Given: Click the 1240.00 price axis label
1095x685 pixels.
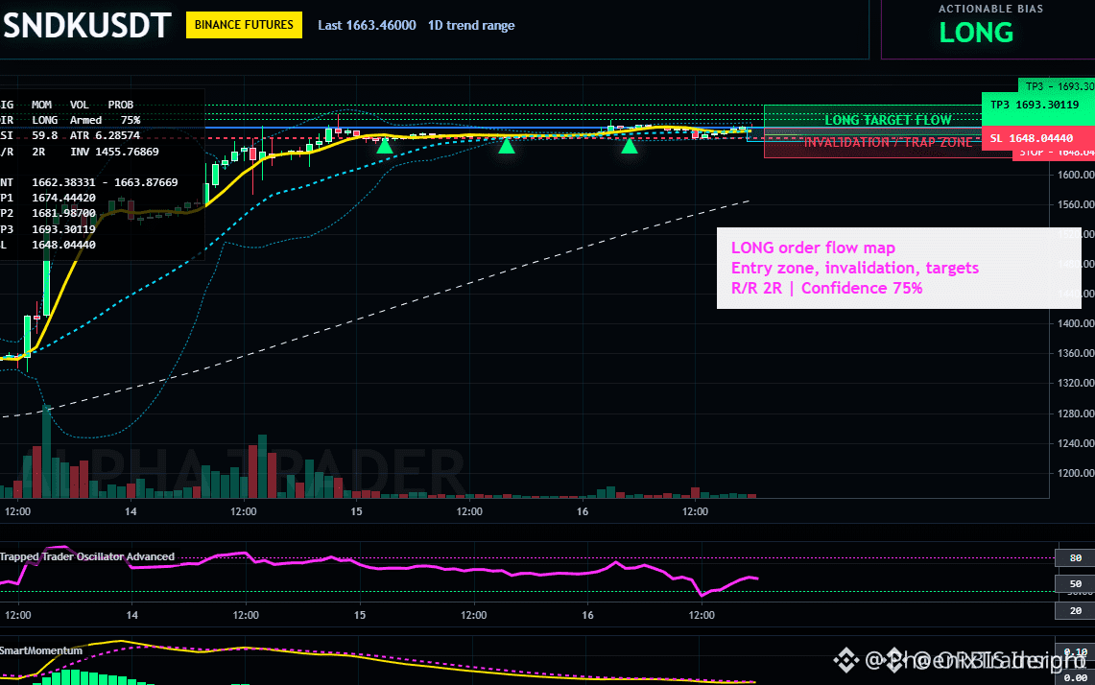Looking at the screenshot, I should tap(1074, 442).
